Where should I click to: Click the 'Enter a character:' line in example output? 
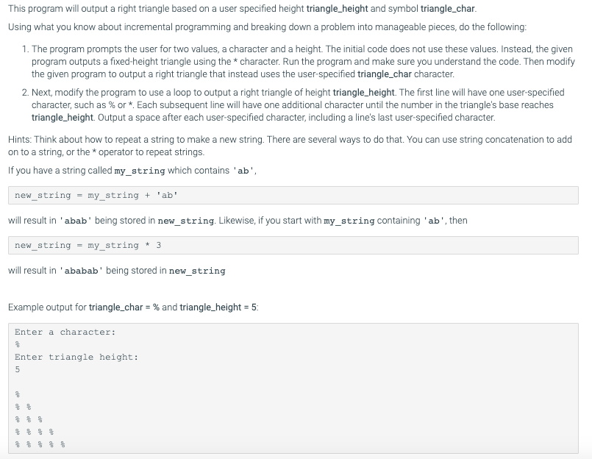(x=65, y=332)
